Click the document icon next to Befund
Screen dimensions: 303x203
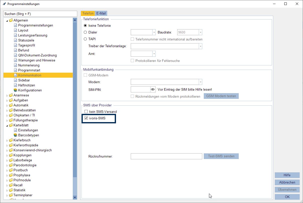click(15, 50)
